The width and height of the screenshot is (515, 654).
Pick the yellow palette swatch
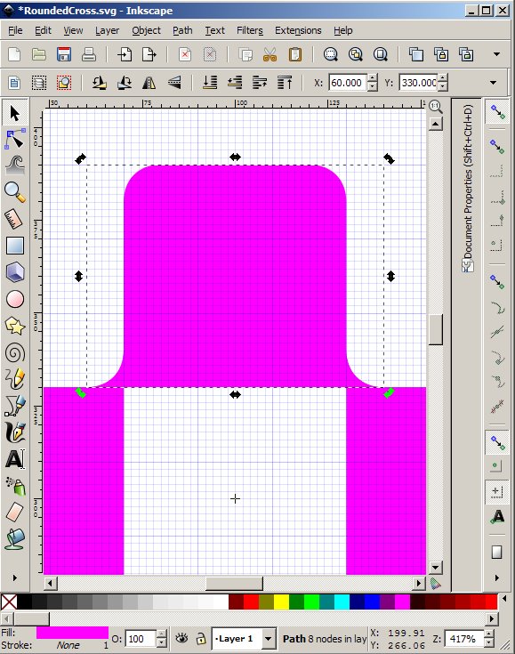point(281,602)
